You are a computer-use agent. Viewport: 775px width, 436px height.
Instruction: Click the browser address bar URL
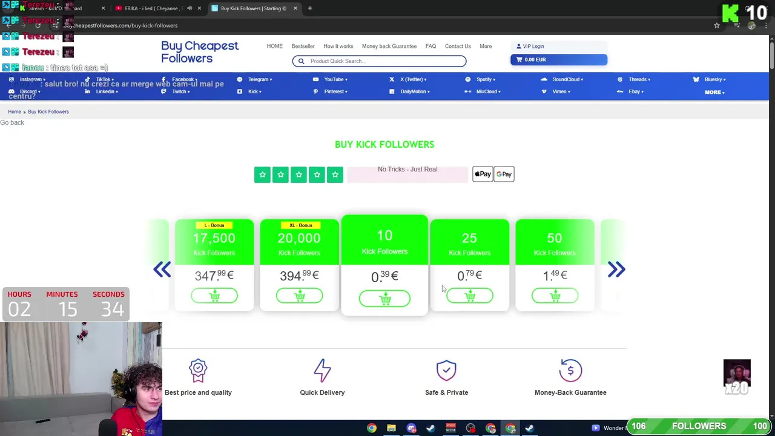point(120,25)
